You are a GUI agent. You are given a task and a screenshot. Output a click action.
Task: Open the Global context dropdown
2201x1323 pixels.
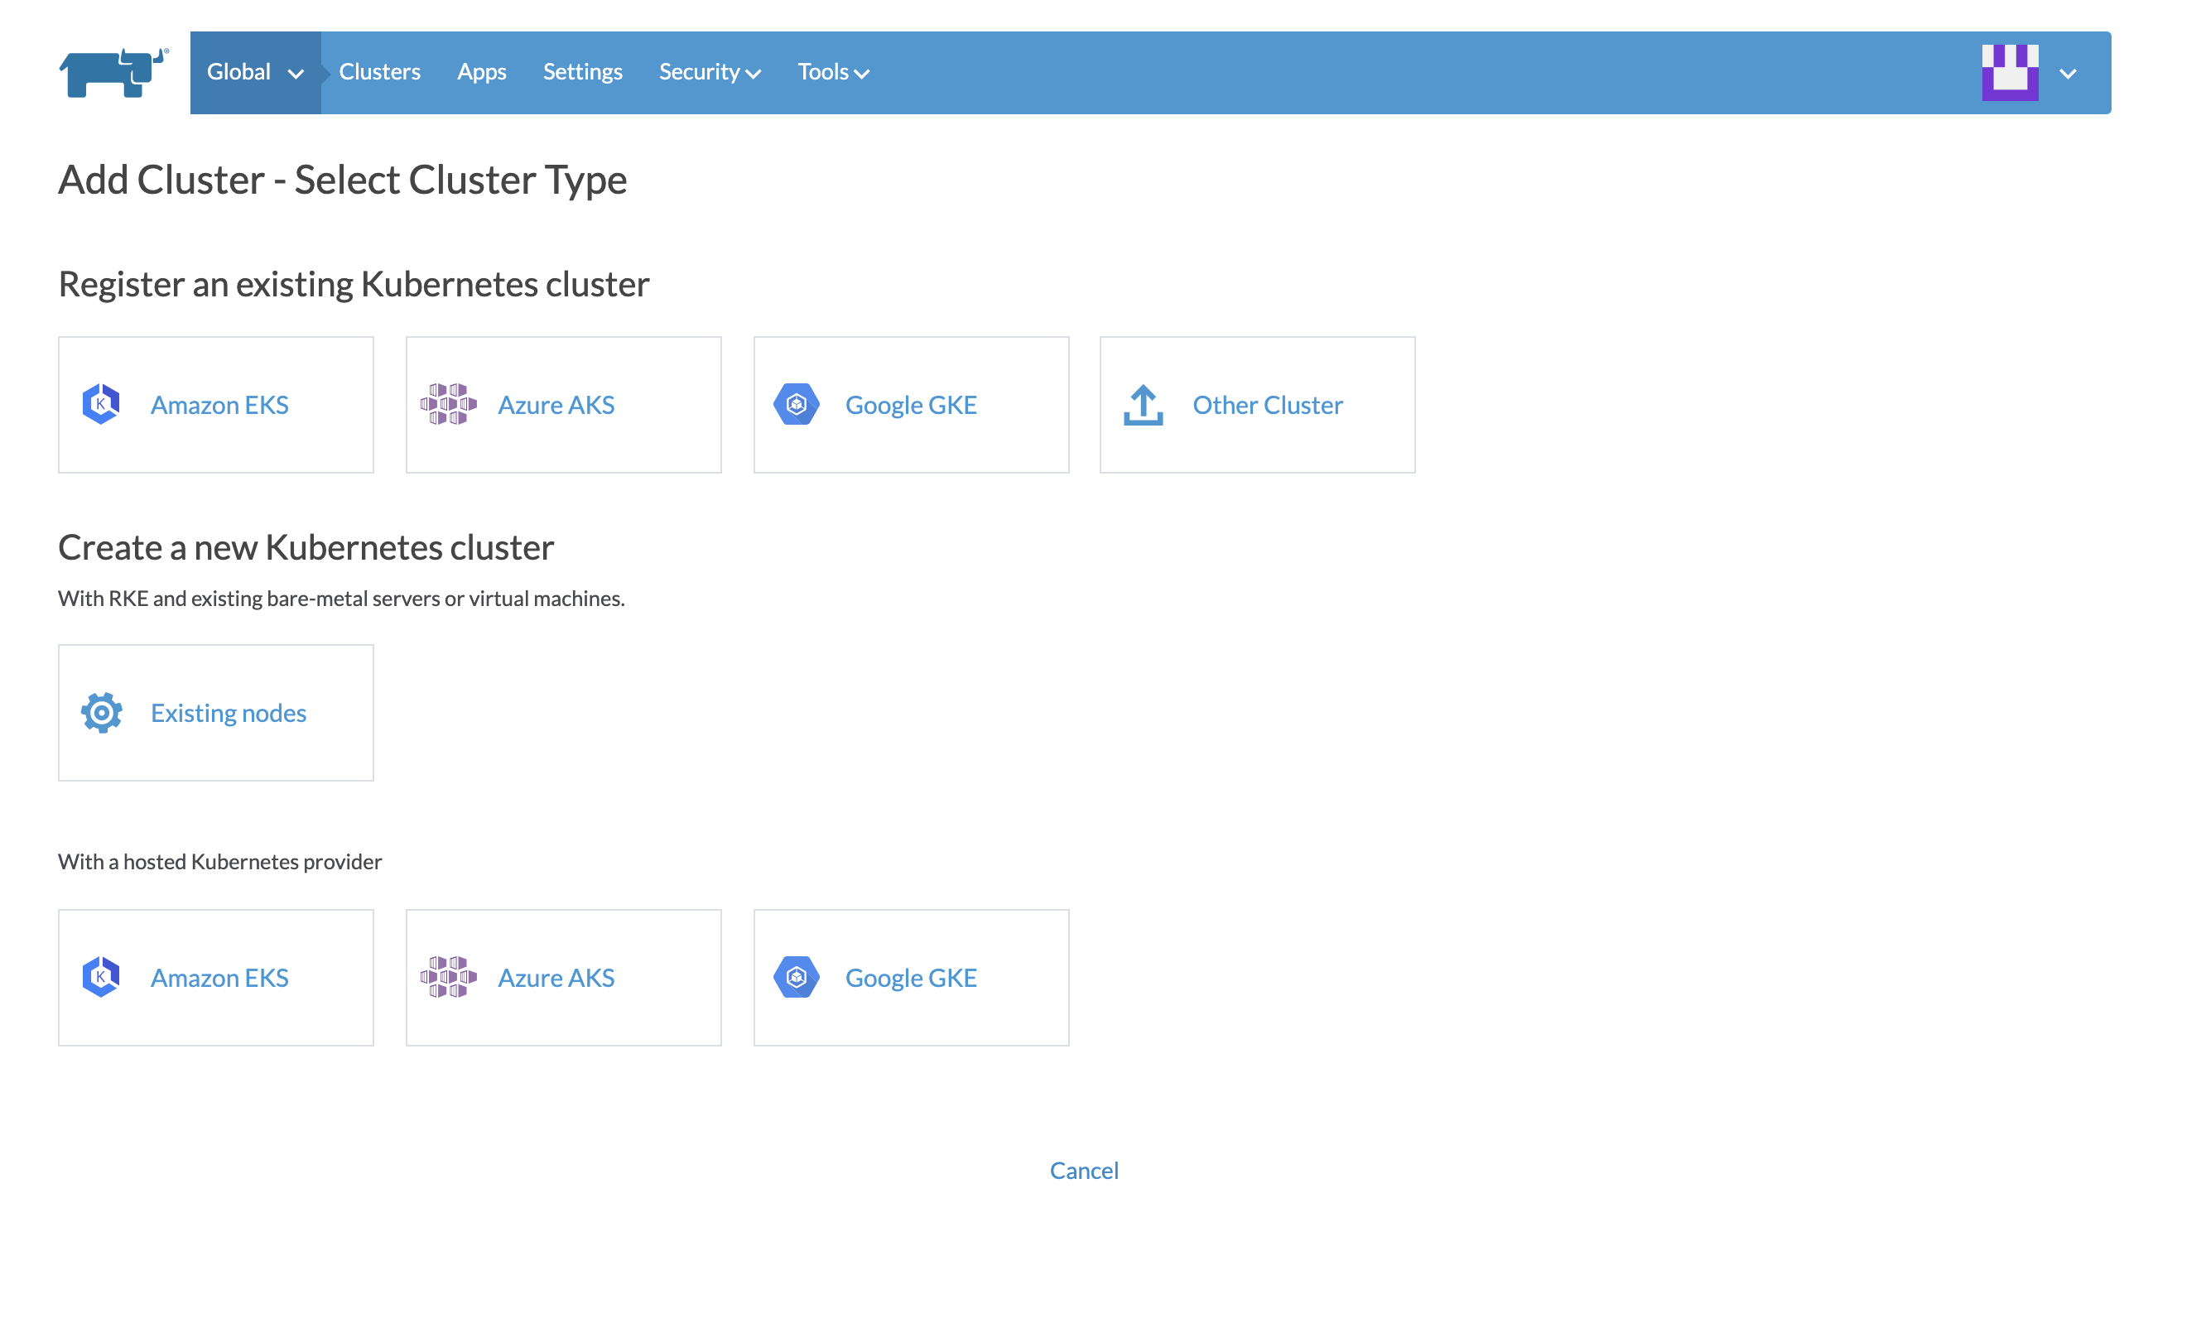[255, 71]
